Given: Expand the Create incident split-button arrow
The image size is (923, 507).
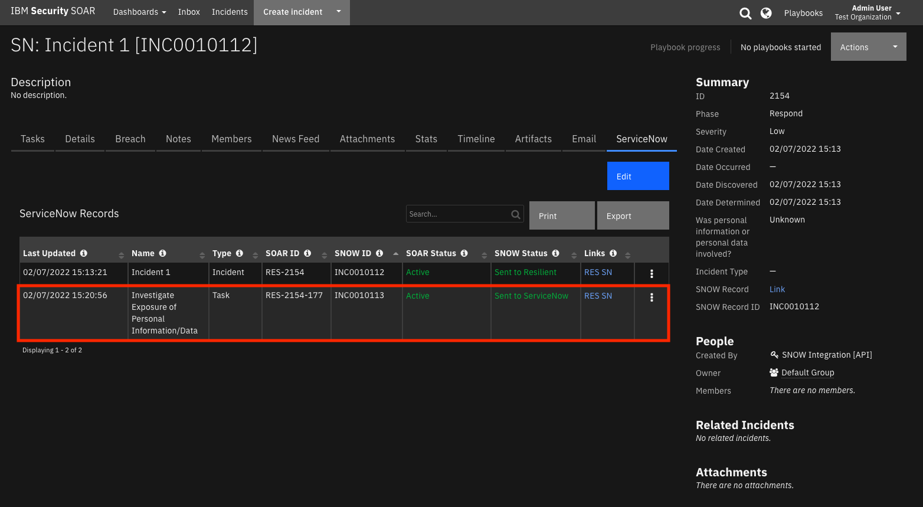Looking at the screenshot, I should 338,12.
